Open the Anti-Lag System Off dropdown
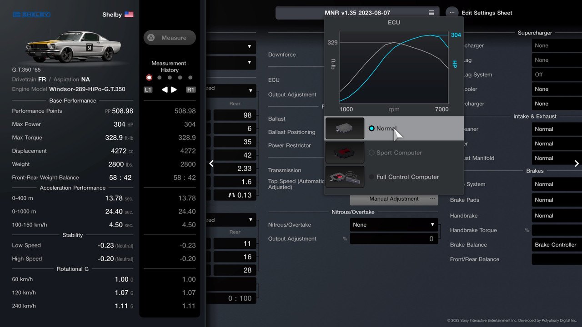The image size is (582, 327). pos(557,74)
